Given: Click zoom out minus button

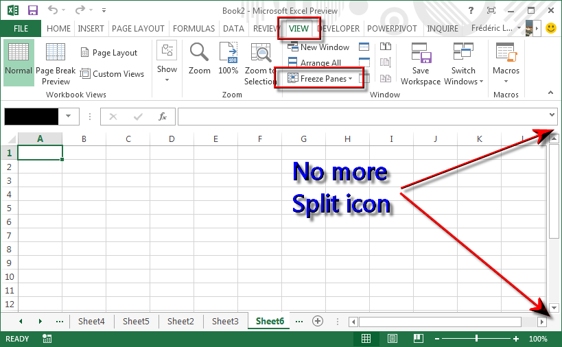Looking at the screenshot, I should pyautogui.click(x=437, y=338).
